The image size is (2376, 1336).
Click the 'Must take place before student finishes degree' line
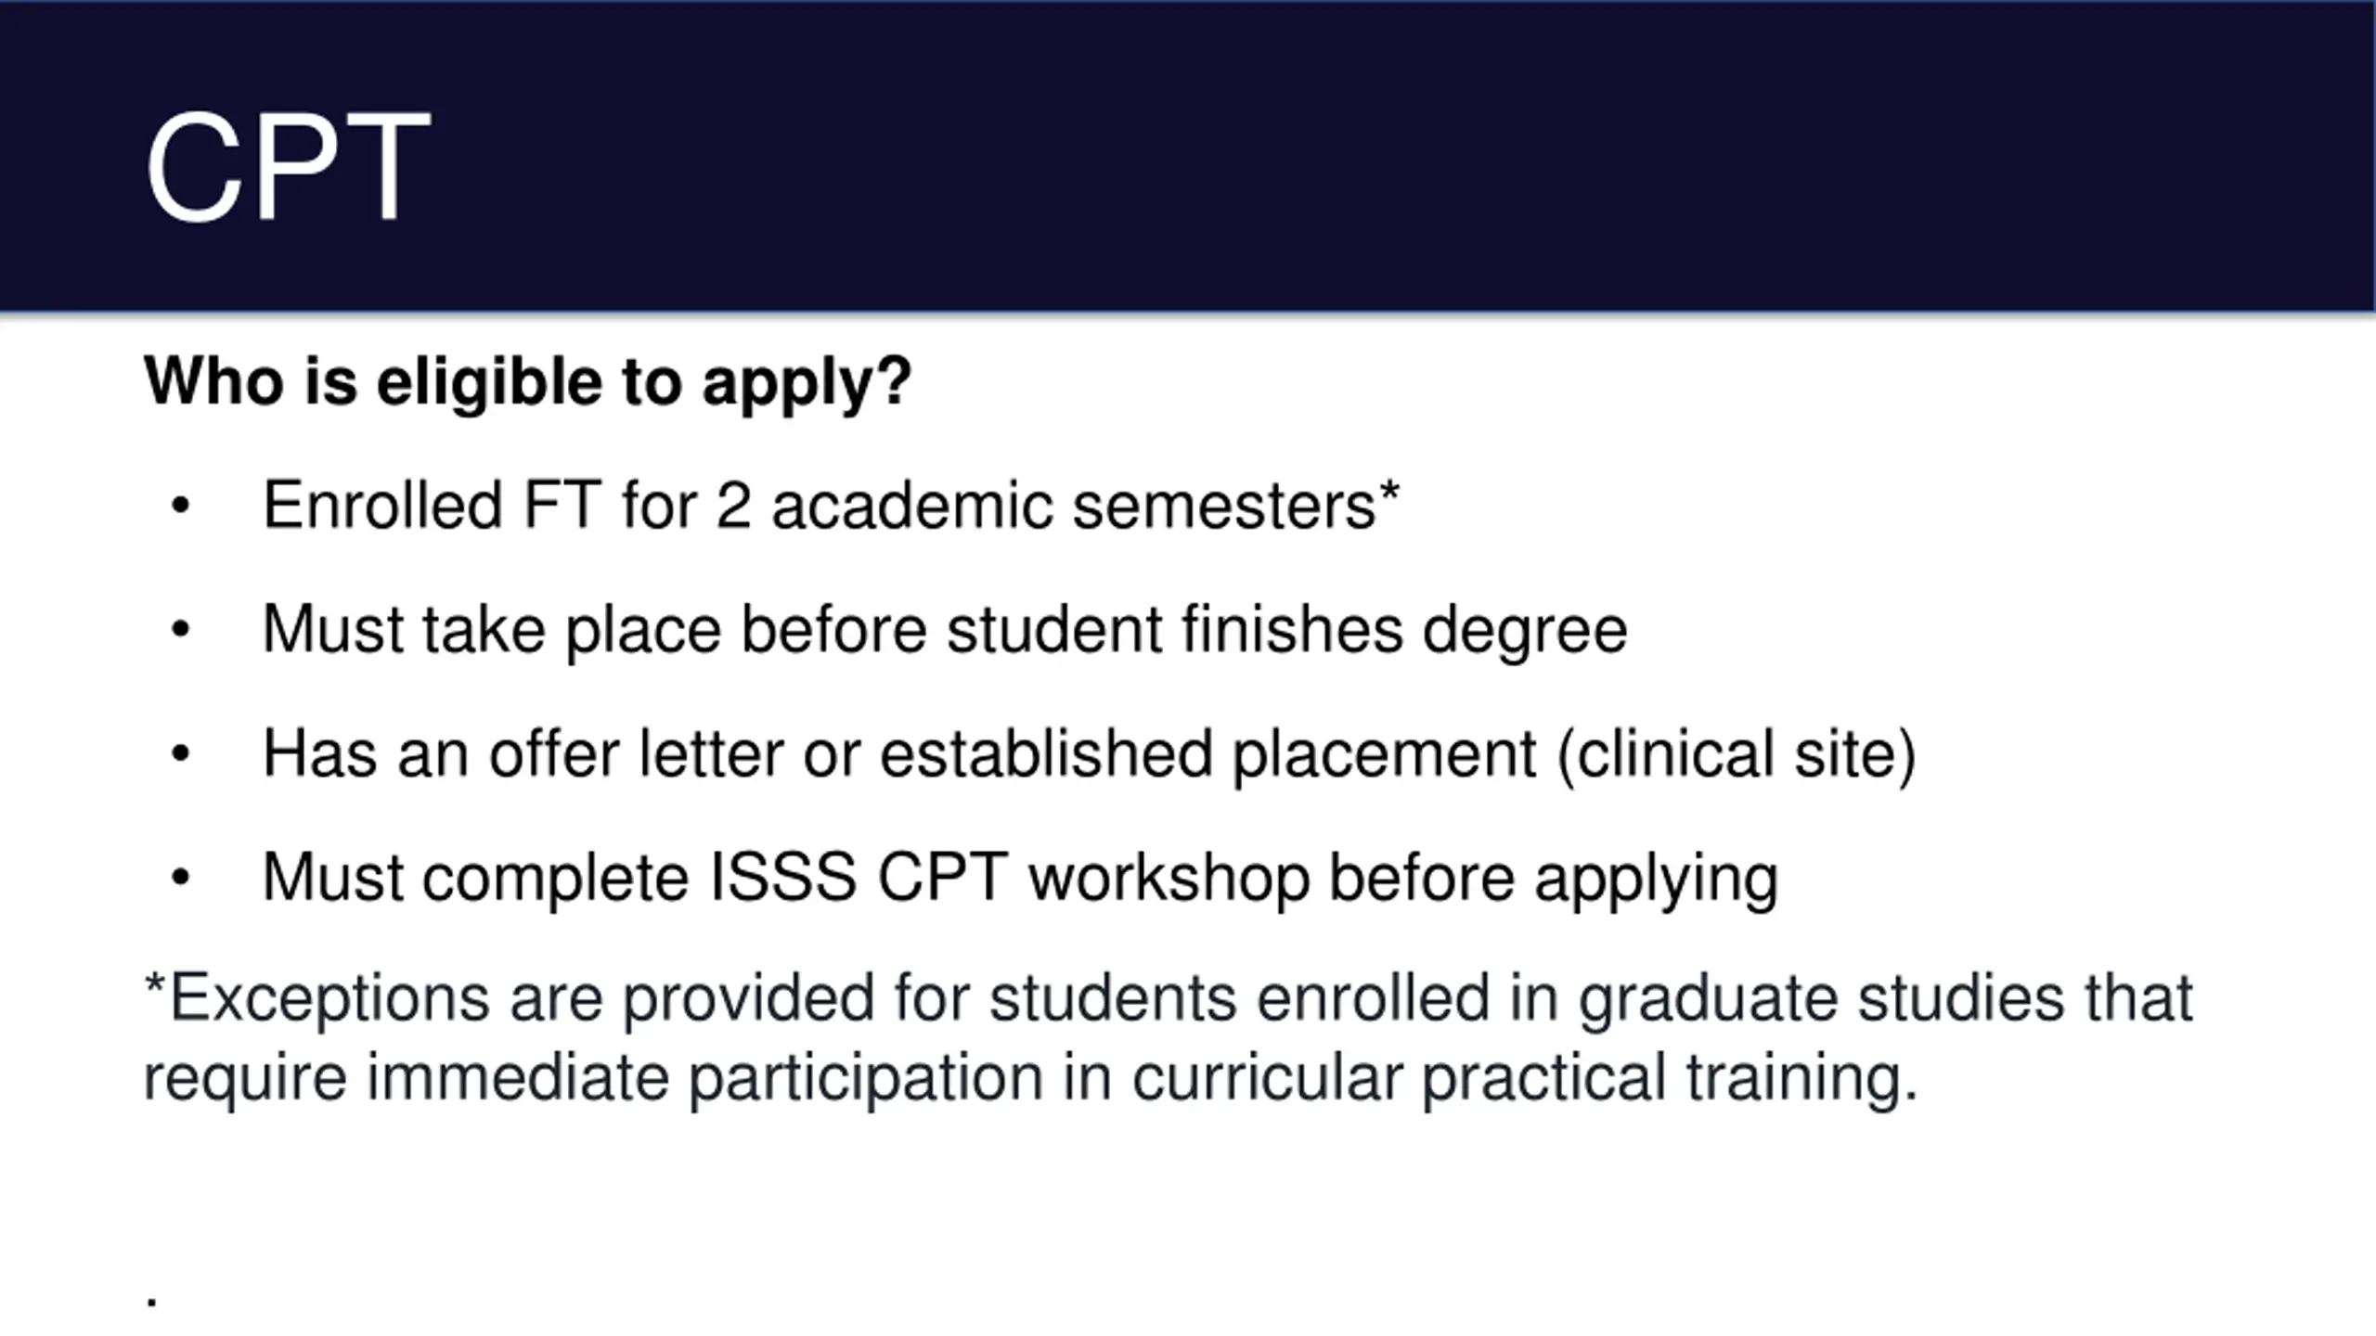[x=944, y=630]
